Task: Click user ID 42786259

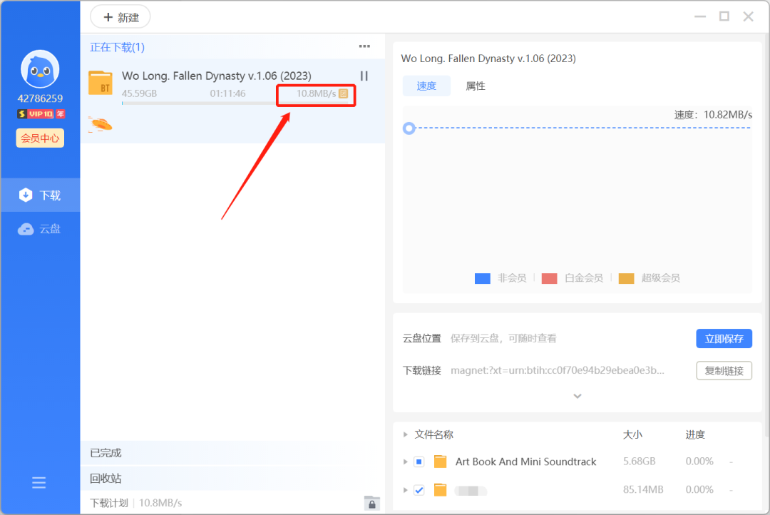Action: coord(40,98)
